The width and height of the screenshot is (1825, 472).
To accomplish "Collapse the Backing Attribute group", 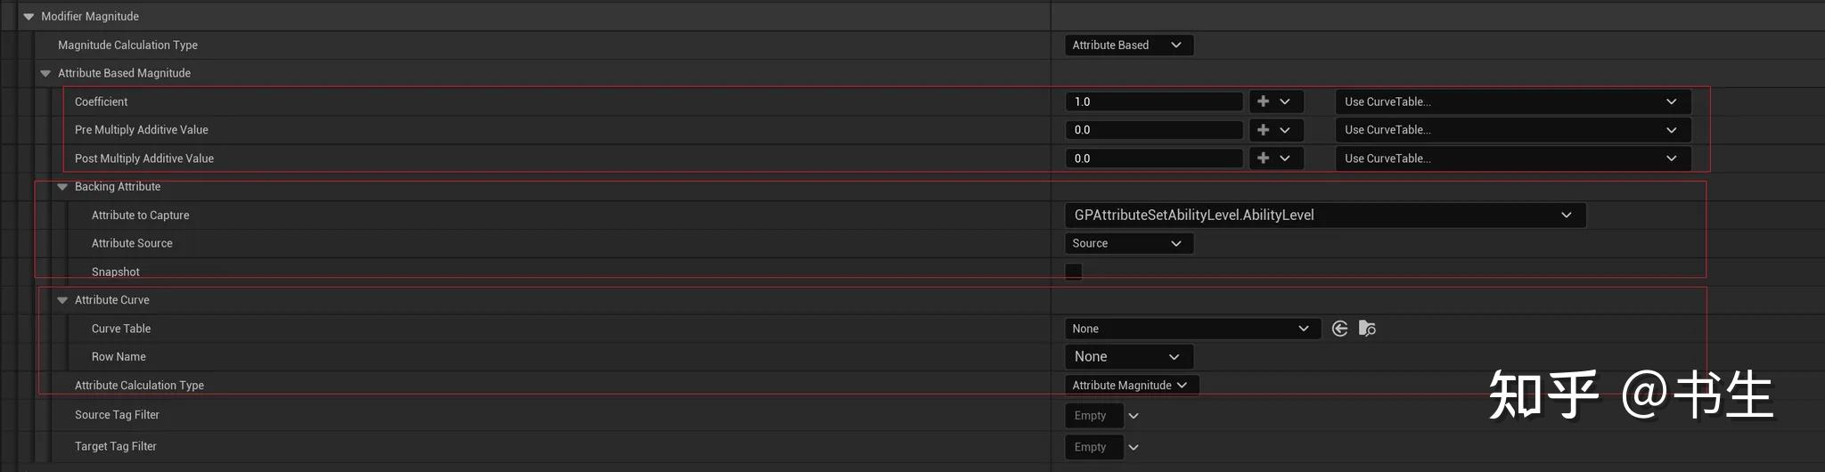I will pos(62,187).
